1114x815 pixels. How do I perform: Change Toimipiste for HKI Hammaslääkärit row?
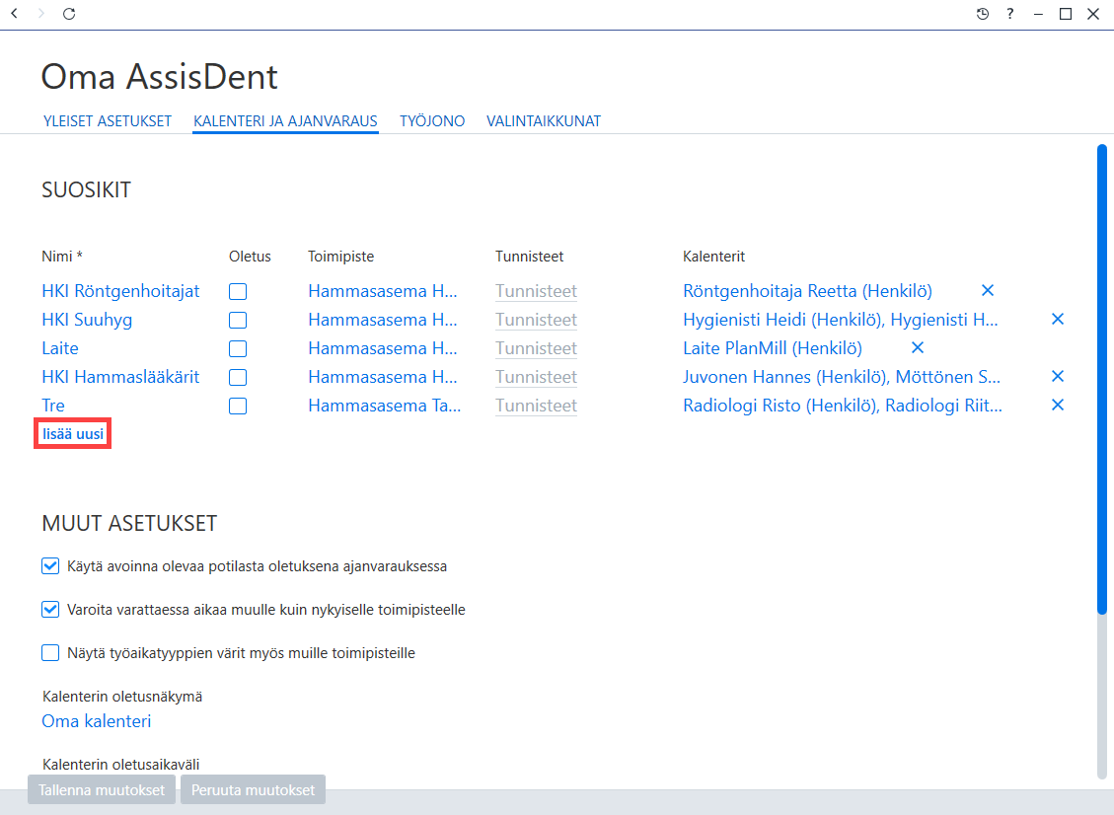coord(383,377)
